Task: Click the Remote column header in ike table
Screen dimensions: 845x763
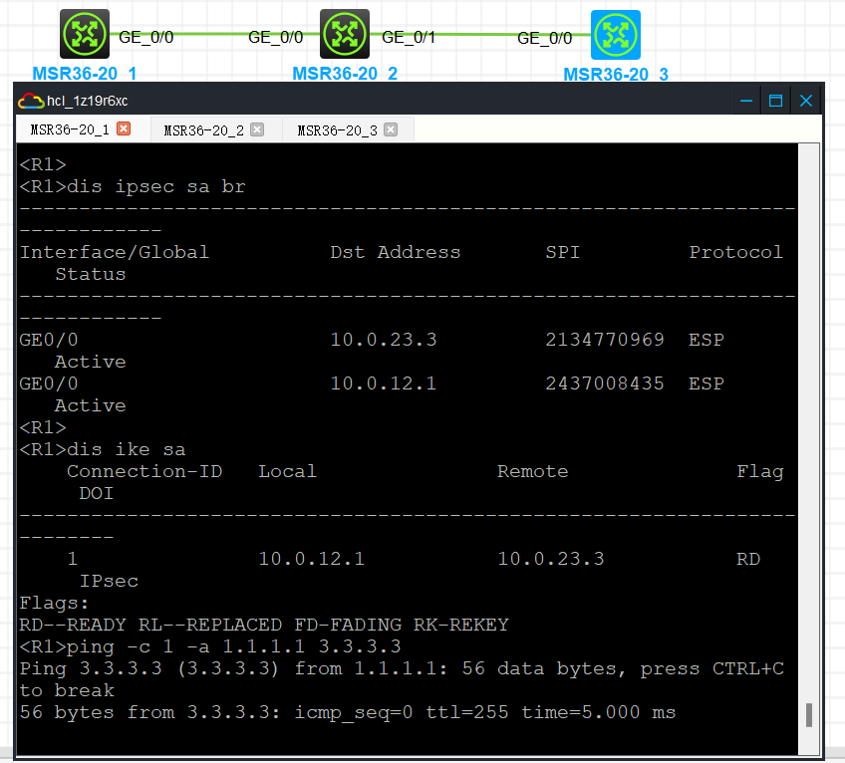Action: (x=532, y=471)
